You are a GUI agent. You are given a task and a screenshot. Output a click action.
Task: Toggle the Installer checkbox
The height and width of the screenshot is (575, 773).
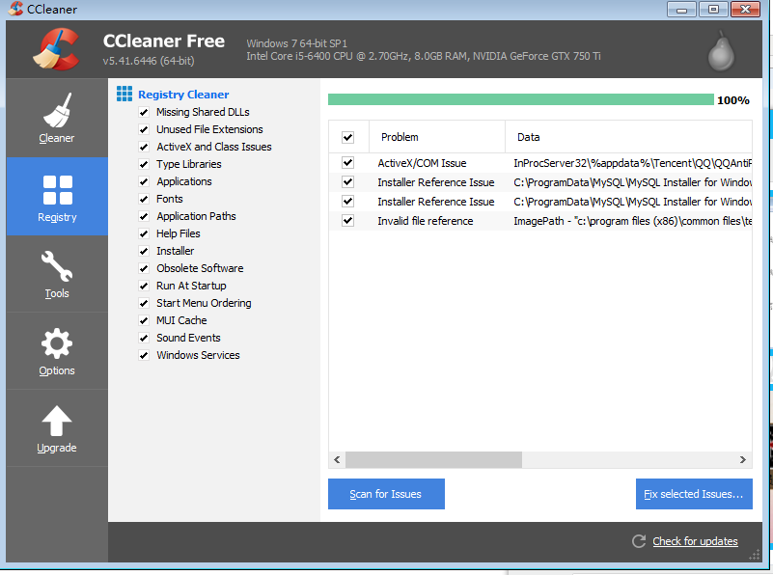click(x=144, y=251)
